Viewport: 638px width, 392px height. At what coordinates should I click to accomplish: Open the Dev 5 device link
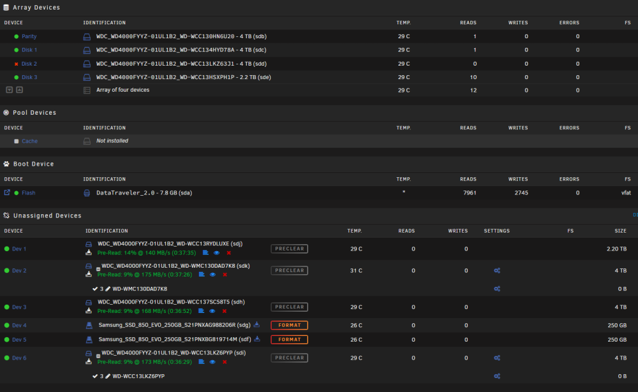[x=19, y=340]
